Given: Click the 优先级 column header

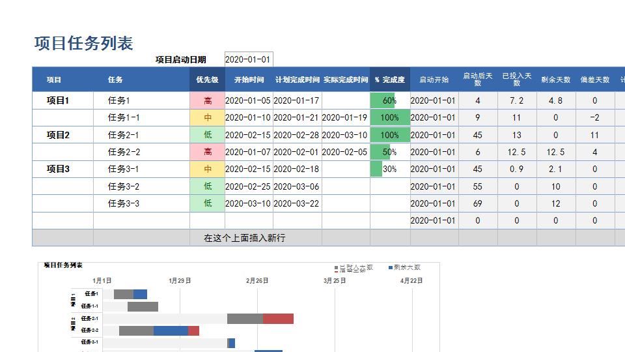Looking at the screenshot, I should pyautogui.click(x=207, y=80).
